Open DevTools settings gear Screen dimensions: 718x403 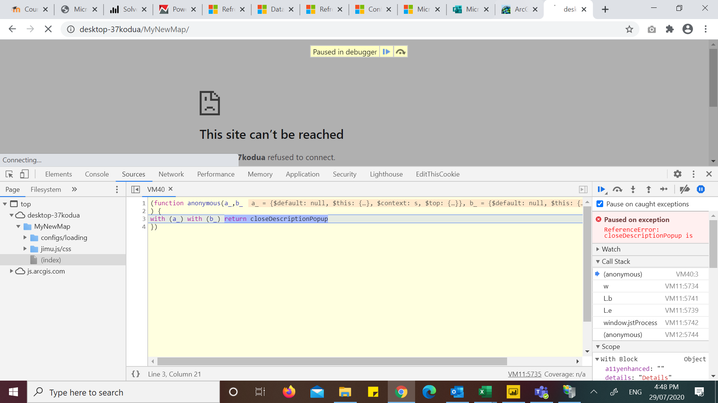tap(677, 174)
